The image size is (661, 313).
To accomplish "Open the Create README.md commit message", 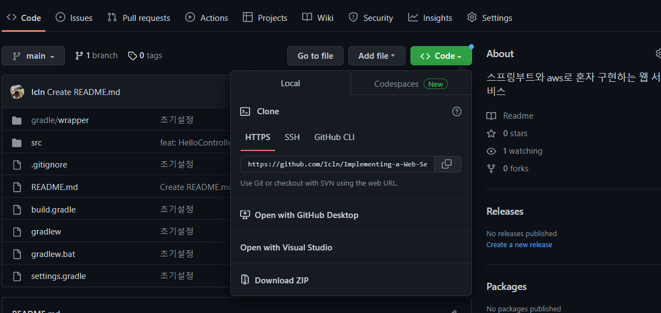I will coord(84,92).
